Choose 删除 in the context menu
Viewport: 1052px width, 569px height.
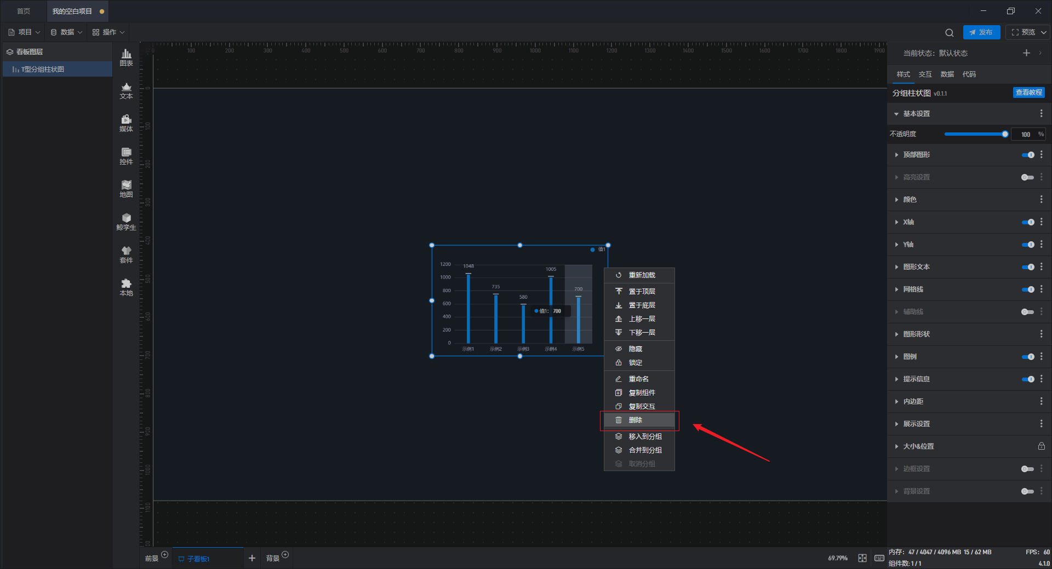tap(639, 420)
